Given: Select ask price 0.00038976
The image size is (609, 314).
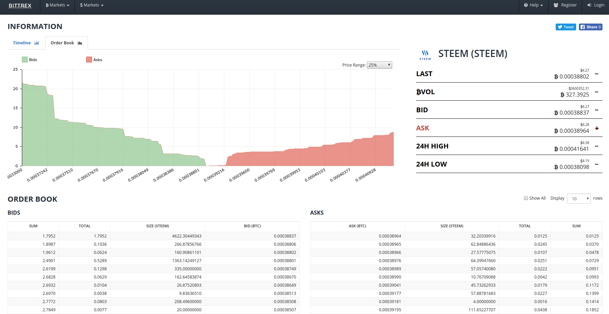Looking at the screenshot, I should coord(390,261).
